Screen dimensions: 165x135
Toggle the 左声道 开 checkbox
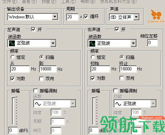pyautogui.click(x=33, y=29)
